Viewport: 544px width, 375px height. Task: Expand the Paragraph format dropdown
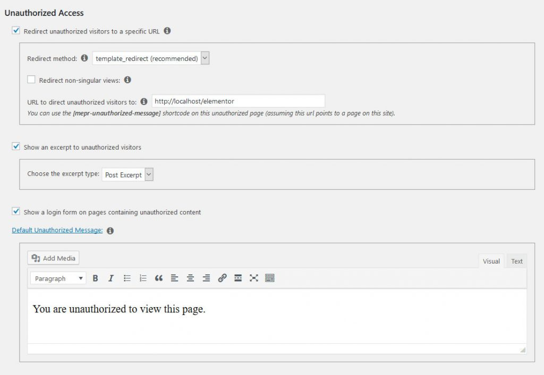point(58,278)
